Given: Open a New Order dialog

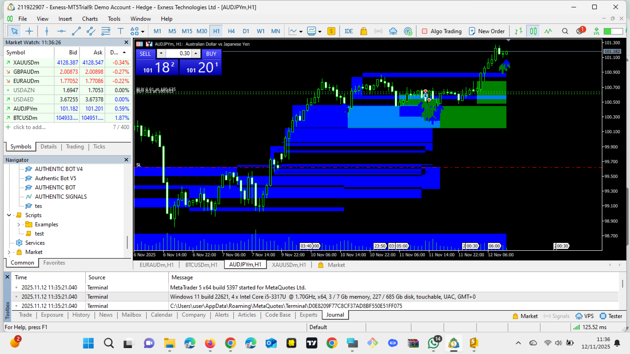Looking at the screenshot, I should [487, 31].
